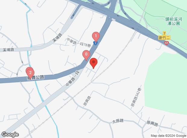Click the map marker labeled 1
Viewport: 187px width, 138px height.
(96, 37)
